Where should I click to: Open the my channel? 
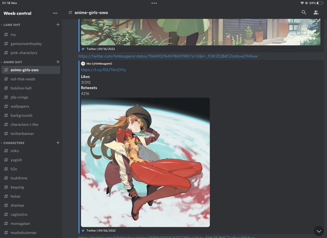tap(31, 35)
